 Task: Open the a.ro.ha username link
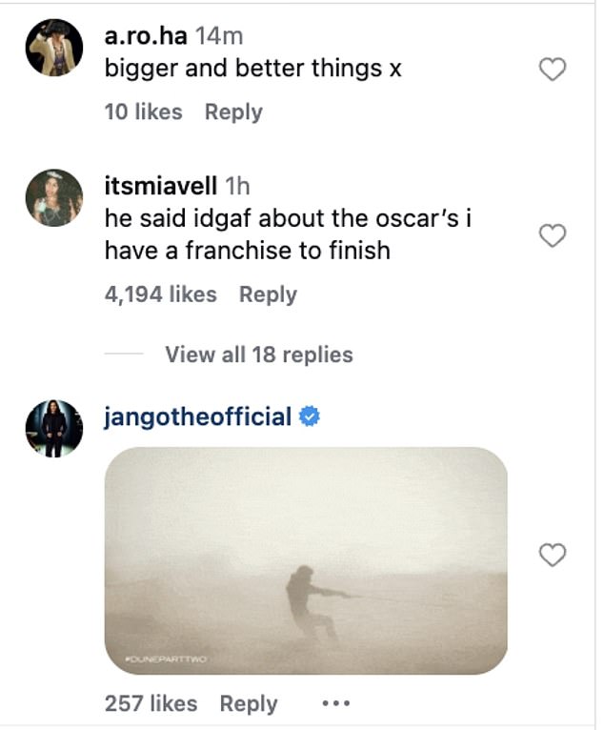[146, 37]
